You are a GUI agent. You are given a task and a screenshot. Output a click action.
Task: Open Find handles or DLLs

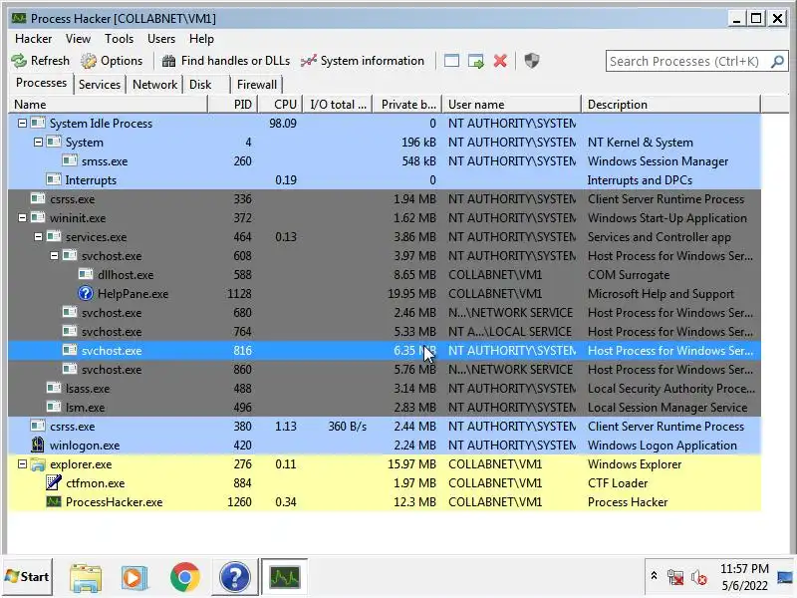pos(226,61)
